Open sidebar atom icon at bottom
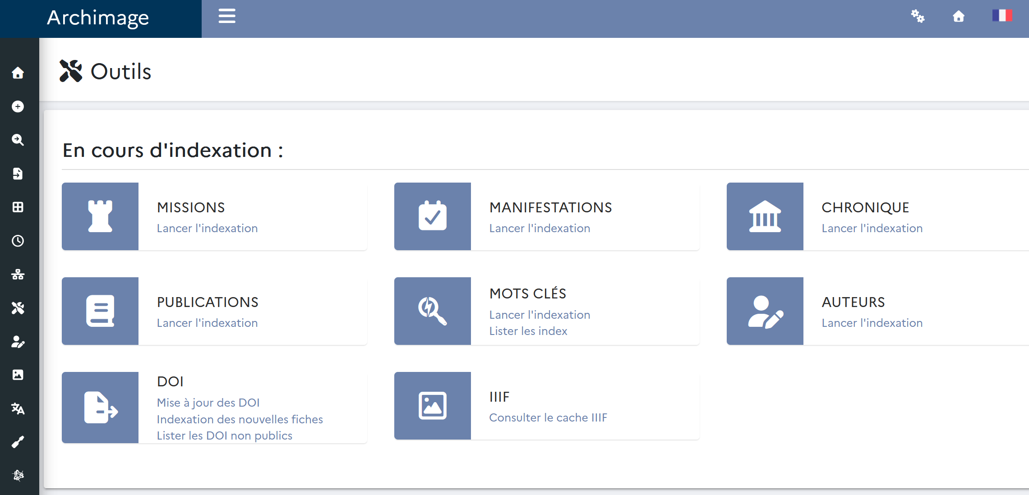 click(18, 476)
